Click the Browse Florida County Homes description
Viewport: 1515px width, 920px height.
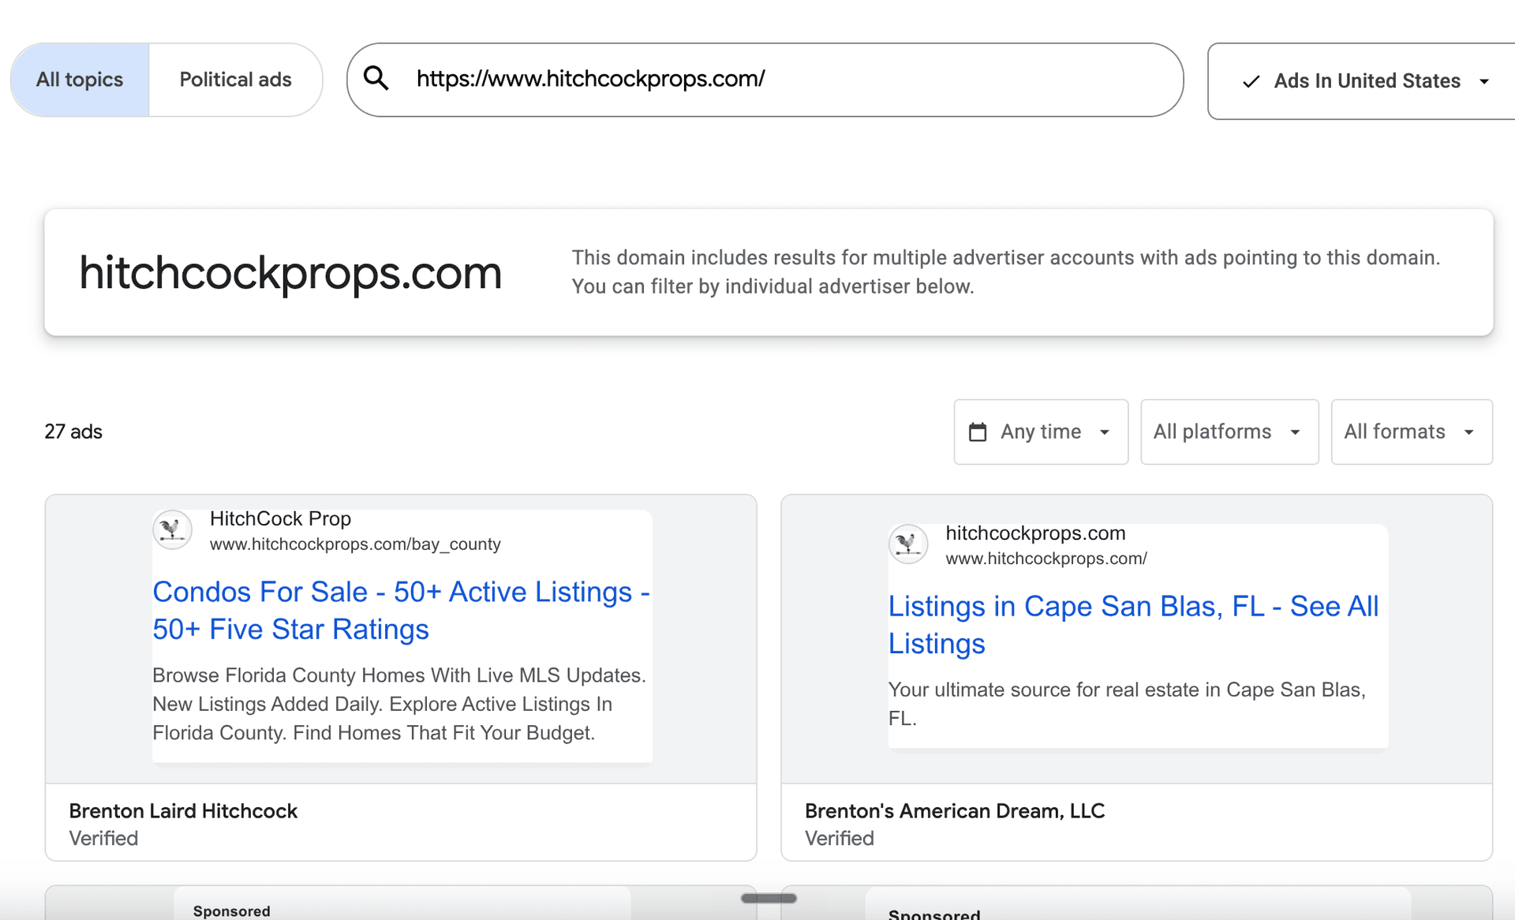[x=399, y=704]
